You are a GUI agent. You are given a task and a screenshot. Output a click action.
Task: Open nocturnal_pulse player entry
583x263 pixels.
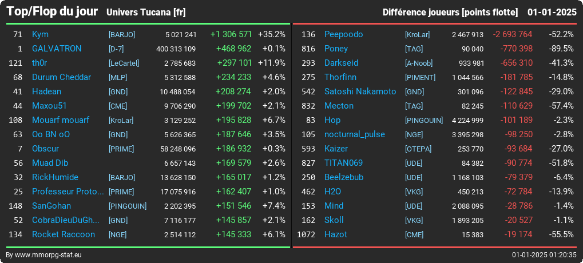coord(354,134)
